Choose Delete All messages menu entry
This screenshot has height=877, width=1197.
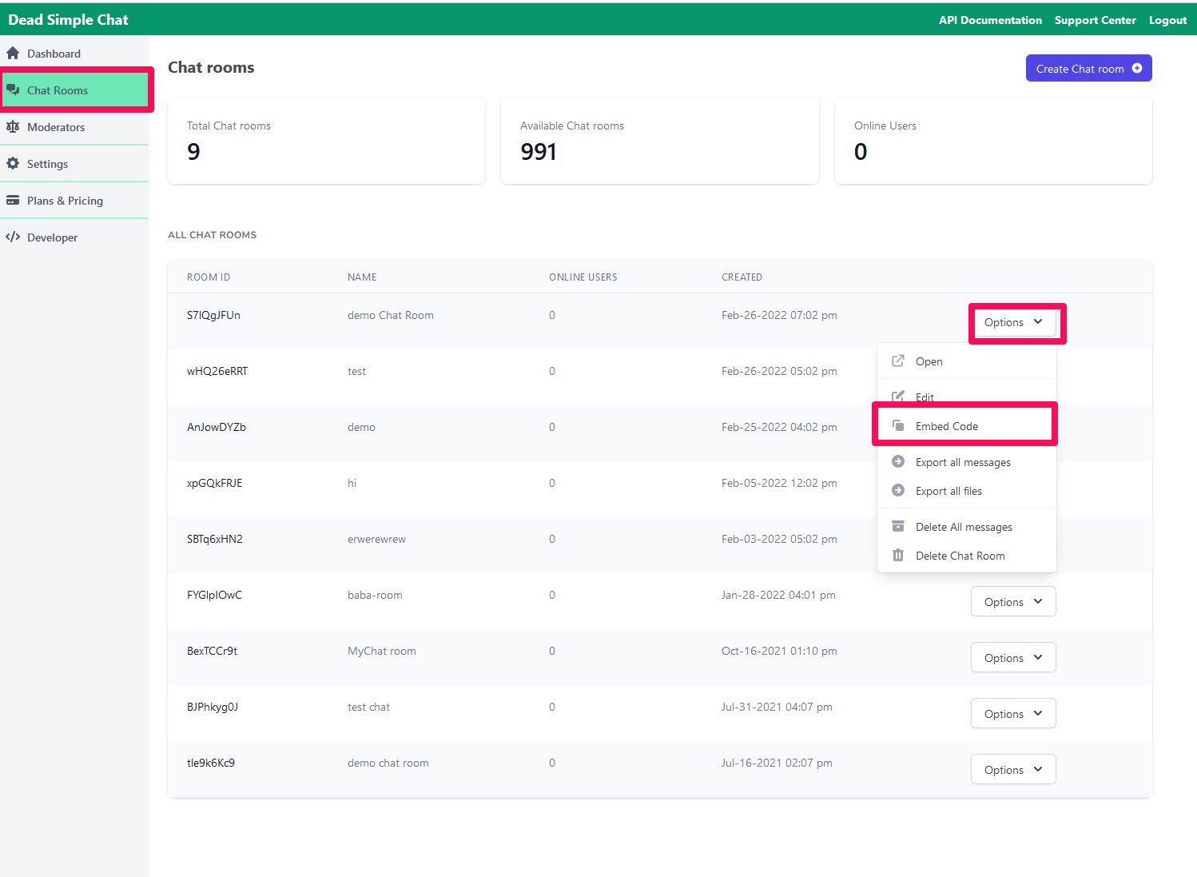(x=967, y=527)
